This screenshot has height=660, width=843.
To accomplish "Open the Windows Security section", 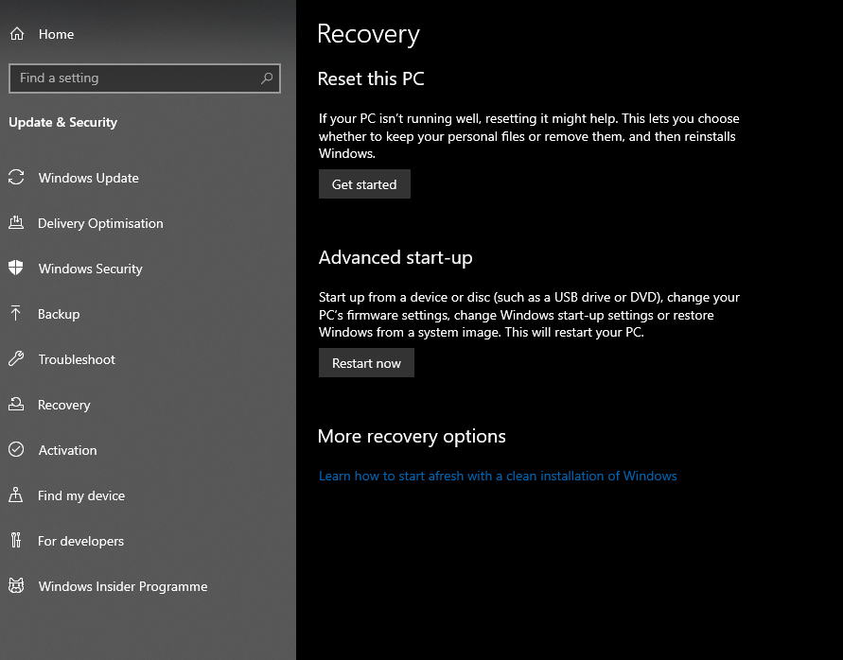I will [x=90, y=269].
